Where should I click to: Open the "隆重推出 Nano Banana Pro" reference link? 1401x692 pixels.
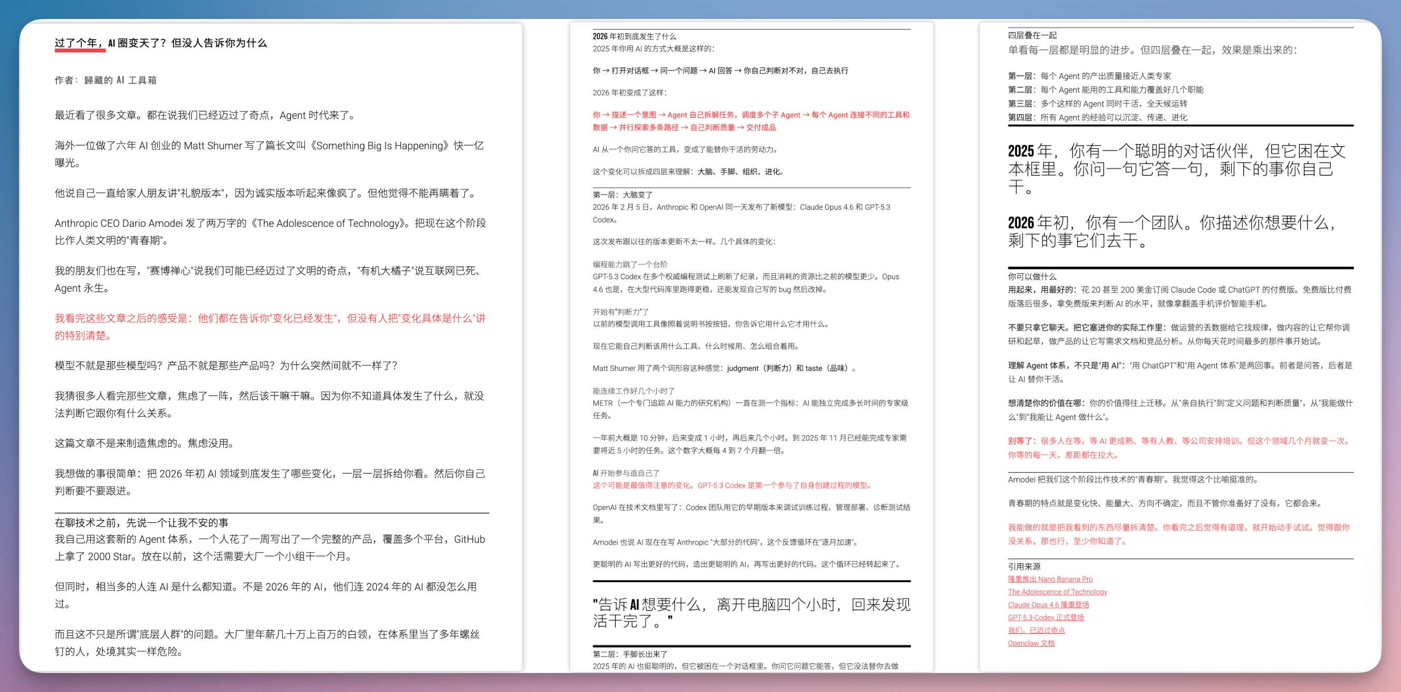click(1050, 579)
